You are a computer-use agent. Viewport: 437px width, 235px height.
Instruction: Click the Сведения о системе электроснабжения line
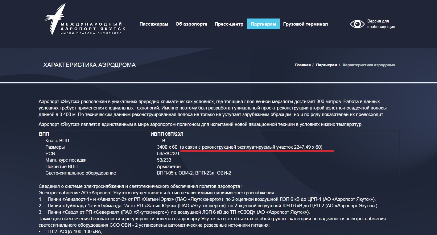click(141, 186)
